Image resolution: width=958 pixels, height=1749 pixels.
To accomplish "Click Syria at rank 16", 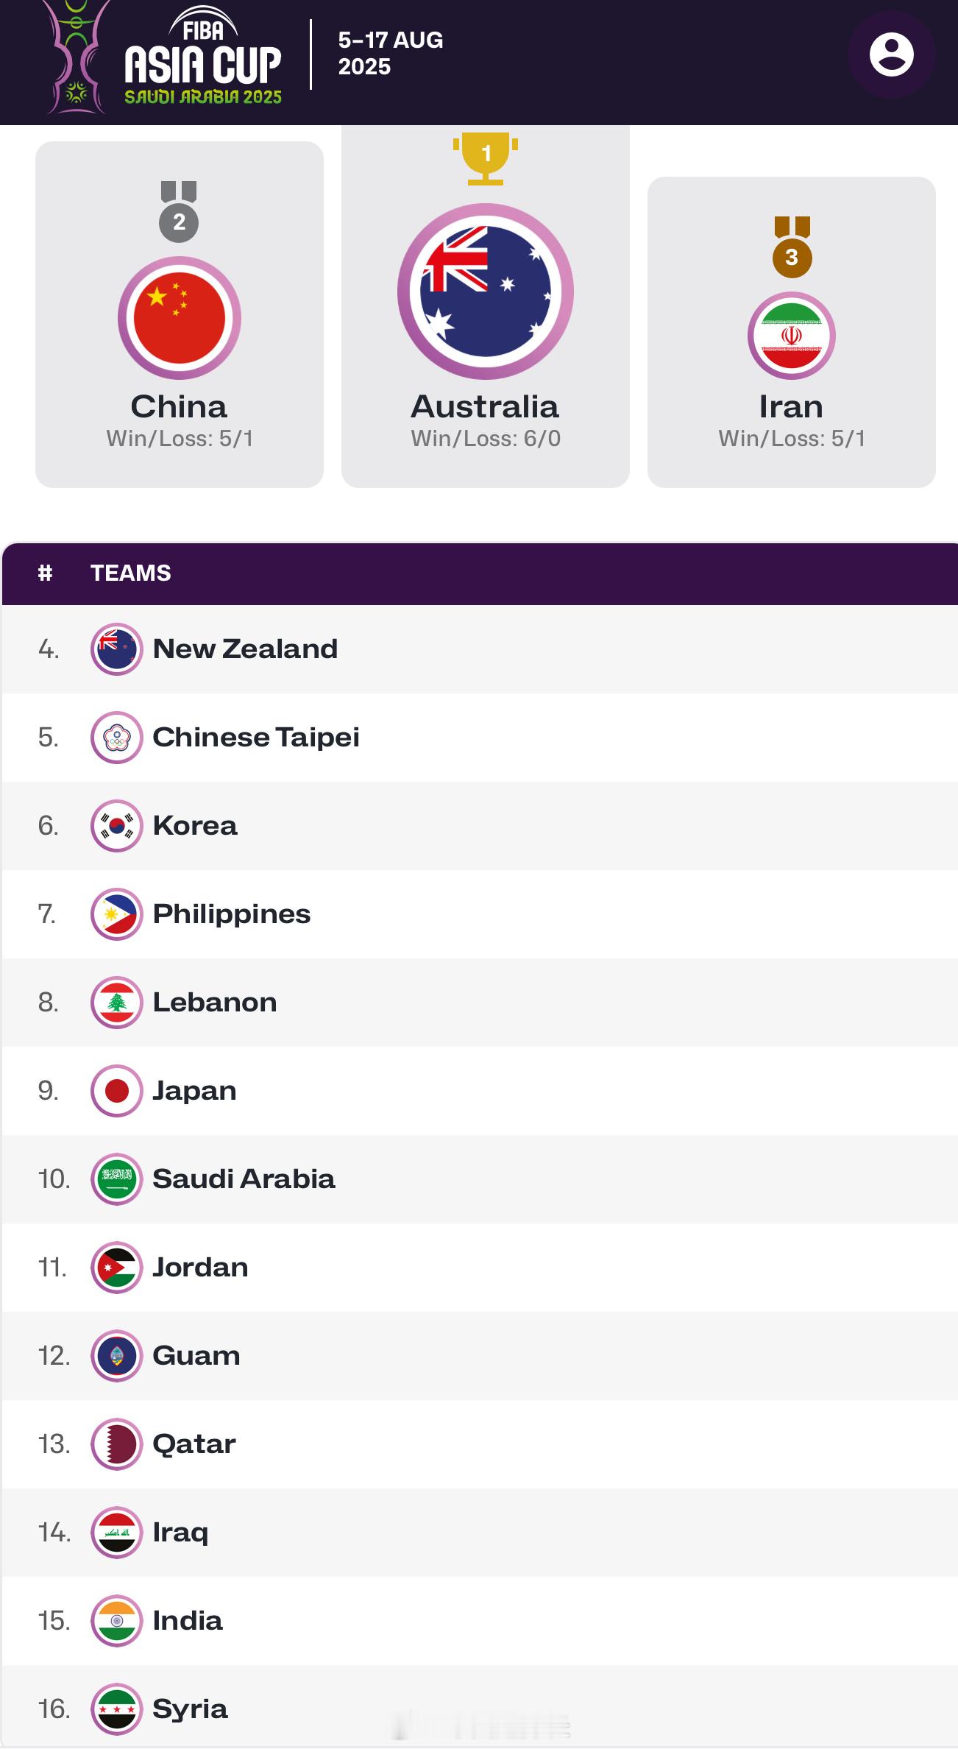I will [x=190, y=1709].
